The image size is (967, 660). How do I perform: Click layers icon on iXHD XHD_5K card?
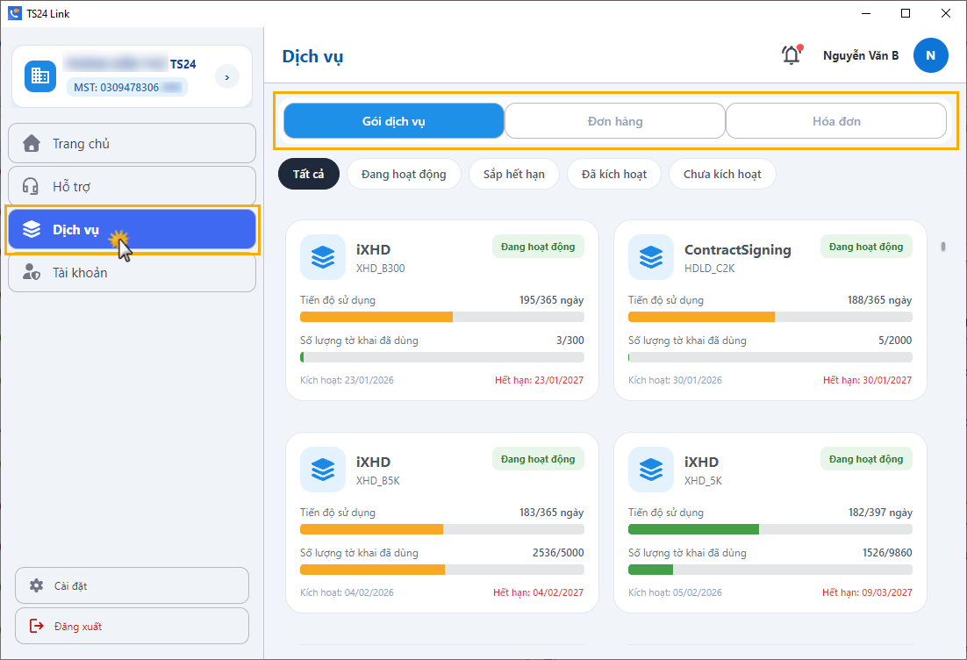651,470
